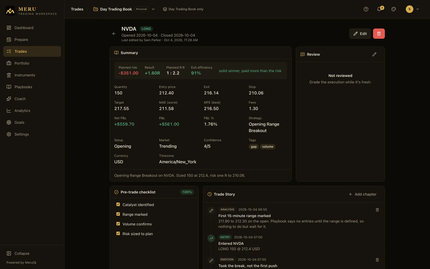Click the volume tag
Viewport: 430px width, 269px height.
268,147
